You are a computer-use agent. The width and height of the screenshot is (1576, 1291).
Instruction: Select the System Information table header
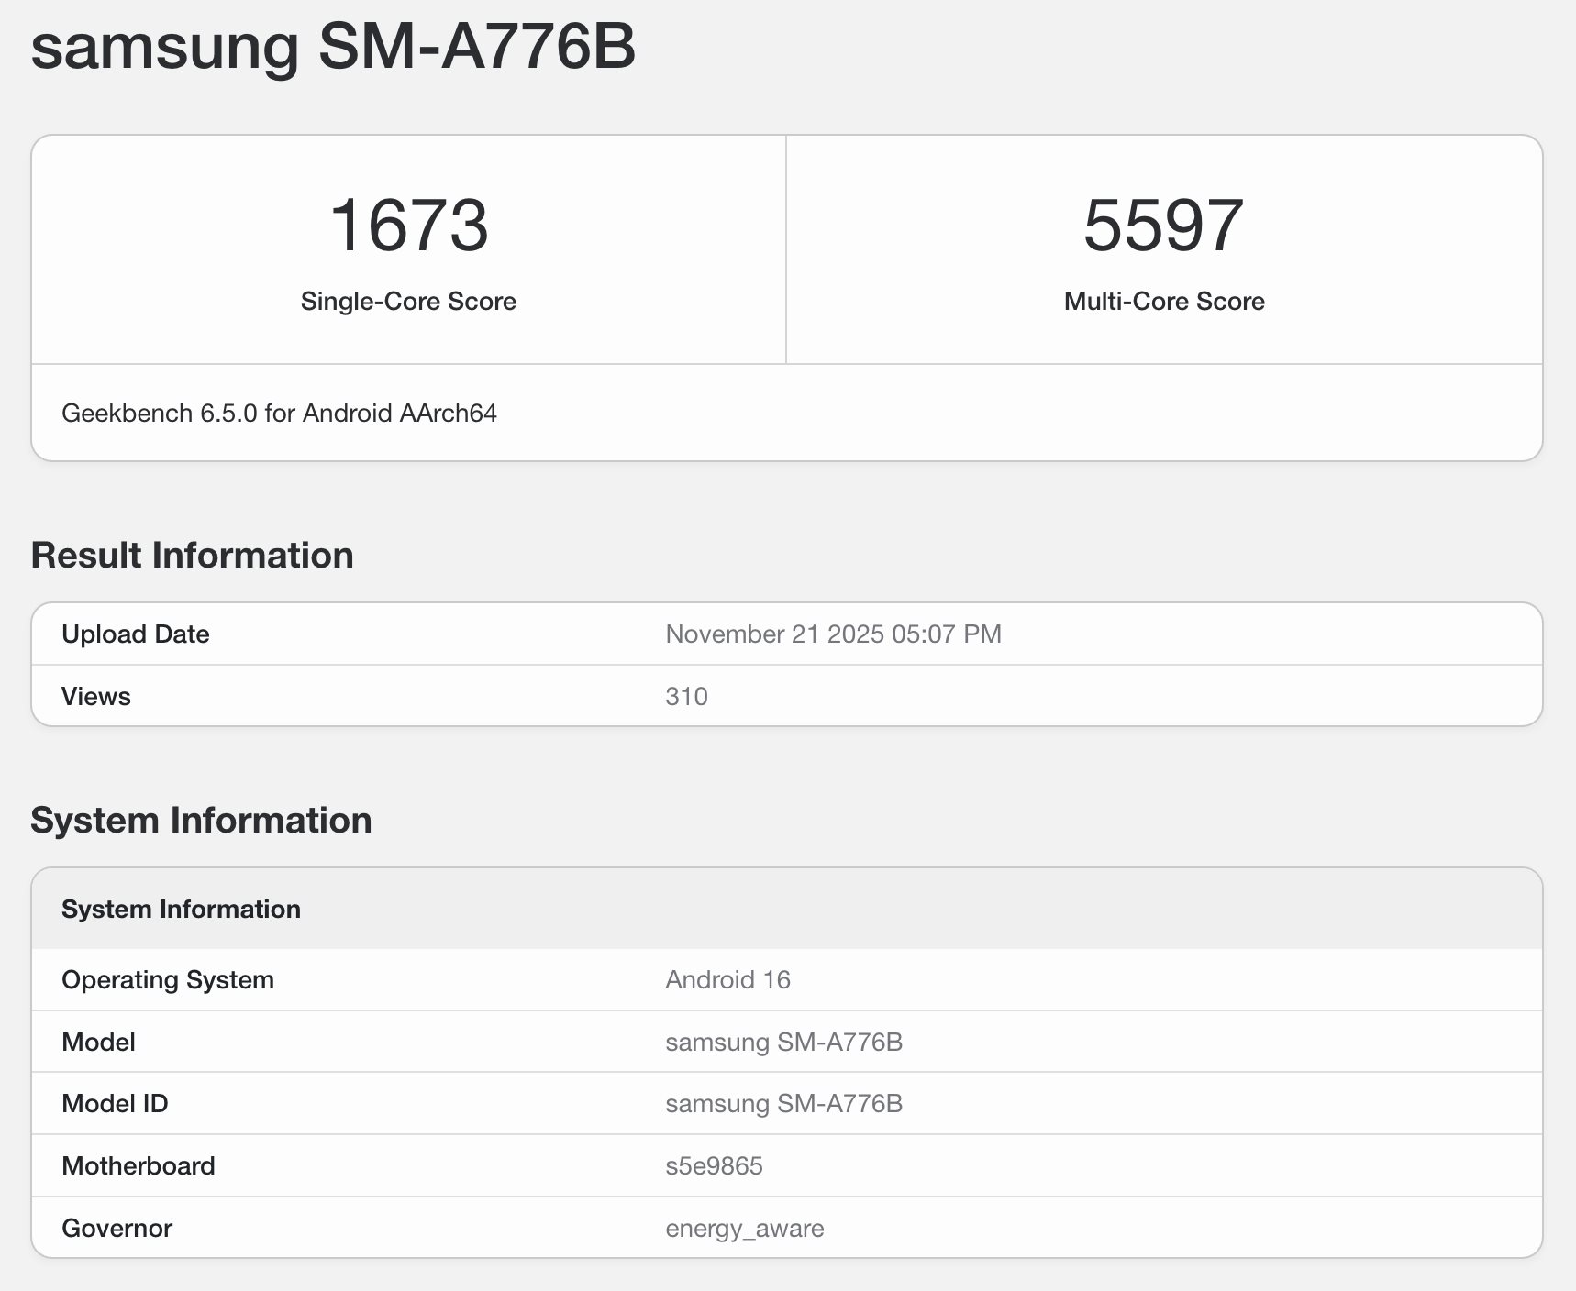[181, 909]
